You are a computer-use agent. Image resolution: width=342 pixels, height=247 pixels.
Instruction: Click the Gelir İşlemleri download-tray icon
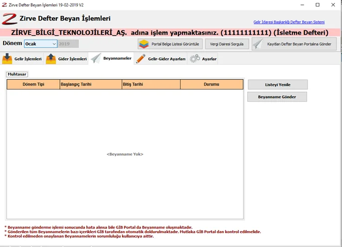click(x=7, y=59)
